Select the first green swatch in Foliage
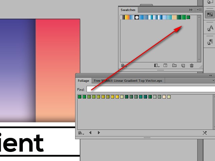Viewport: 215px width, 161px height. coord(80,97)
